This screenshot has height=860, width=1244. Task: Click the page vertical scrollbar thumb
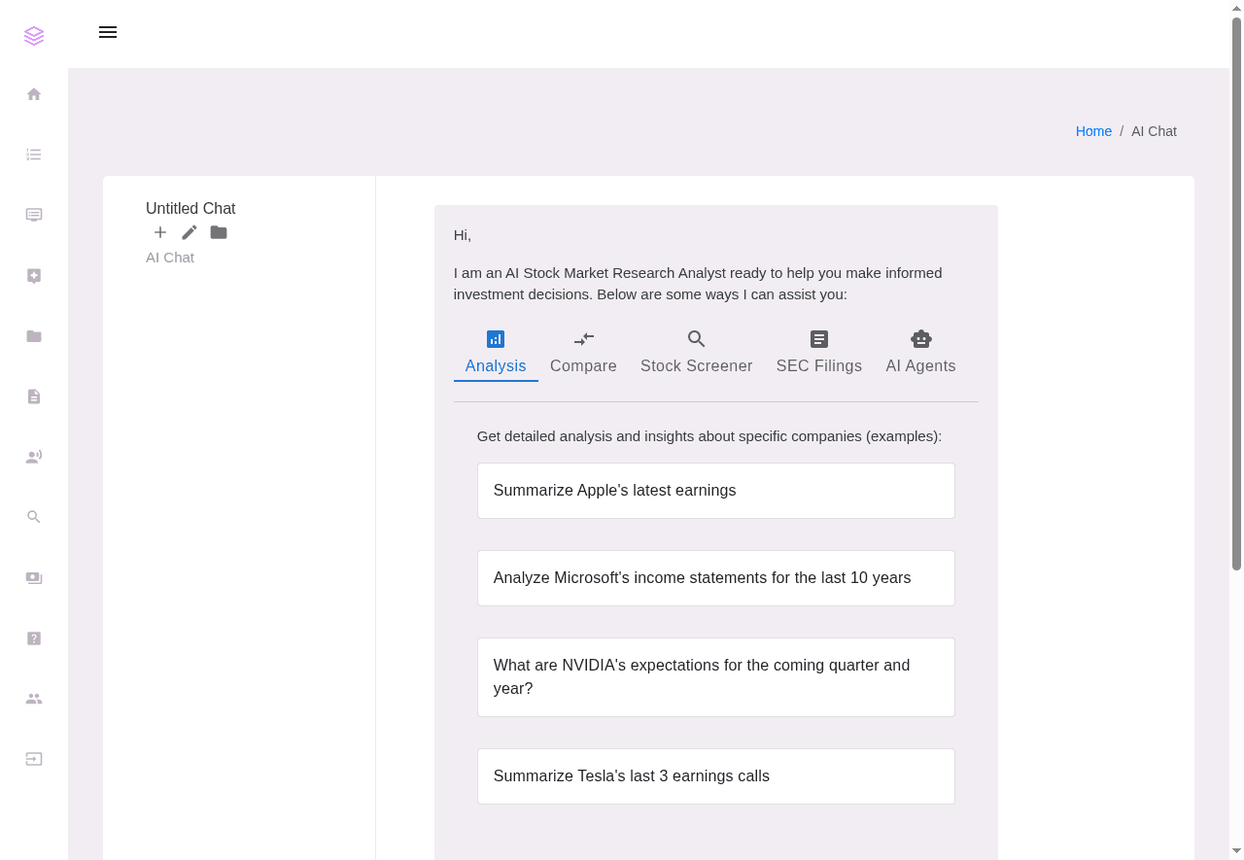tap(1236, 292)
